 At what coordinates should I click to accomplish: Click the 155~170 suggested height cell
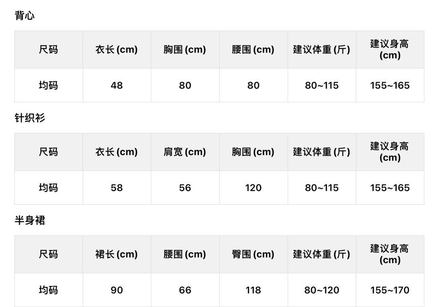[390, 290]
